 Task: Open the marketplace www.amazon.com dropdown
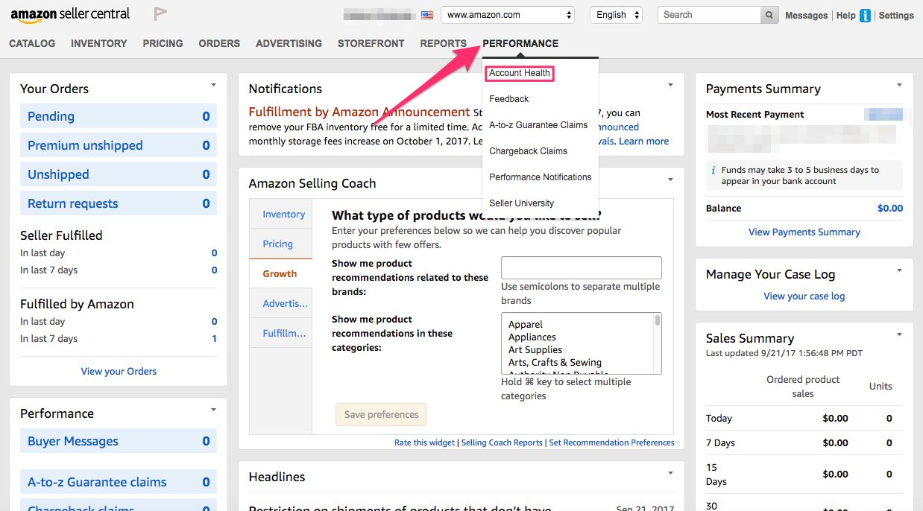508,15
